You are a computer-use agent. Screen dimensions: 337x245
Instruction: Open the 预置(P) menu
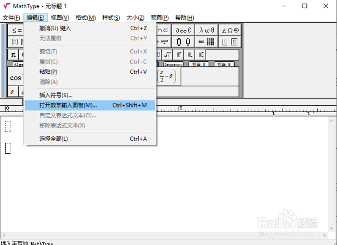160,18
